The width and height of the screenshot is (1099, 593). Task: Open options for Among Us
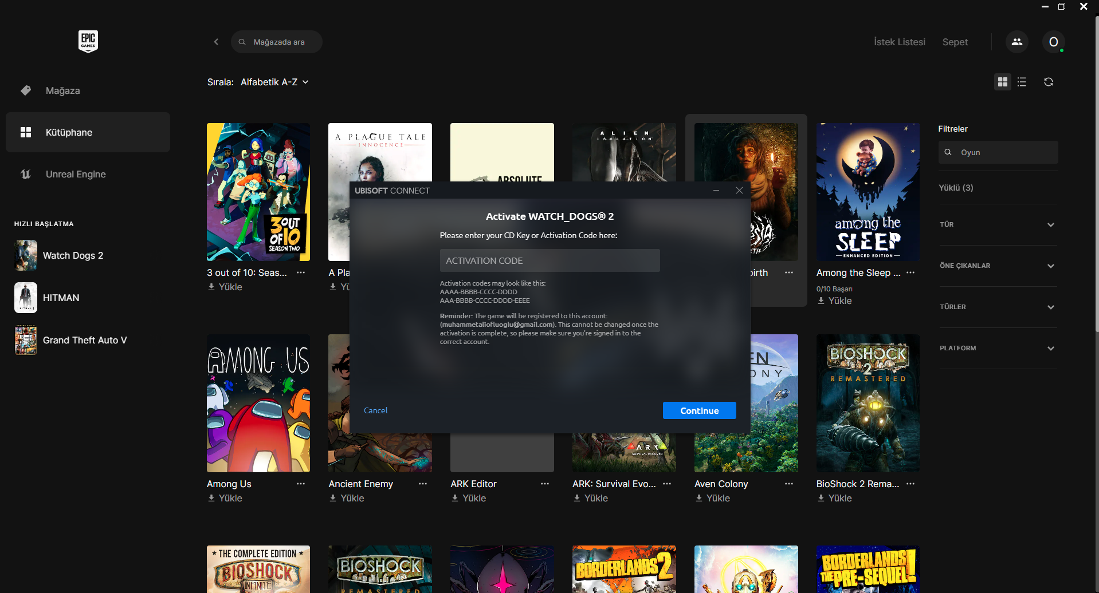coord(301,484)
